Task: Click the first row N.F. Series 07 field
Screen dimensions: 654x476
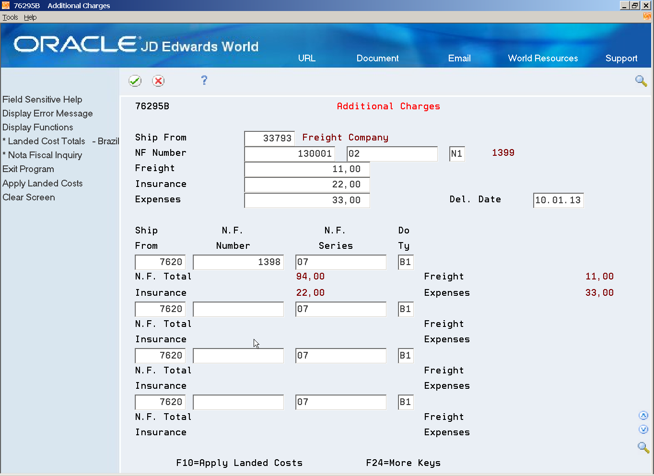Action: [341, 262]
